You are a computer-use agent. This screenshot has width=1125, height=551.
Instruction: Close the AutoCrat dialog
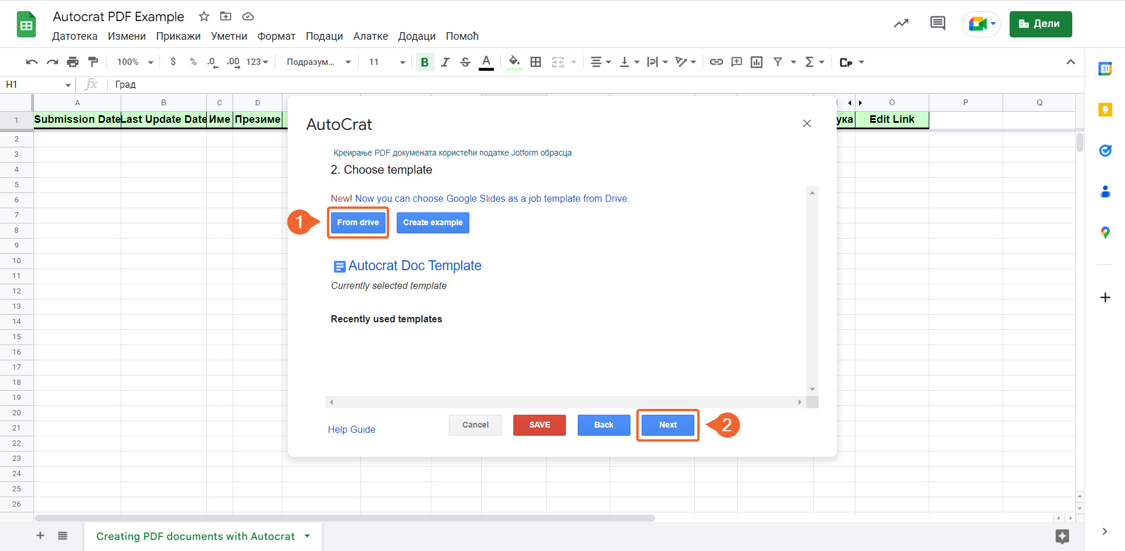pos(807,123)
